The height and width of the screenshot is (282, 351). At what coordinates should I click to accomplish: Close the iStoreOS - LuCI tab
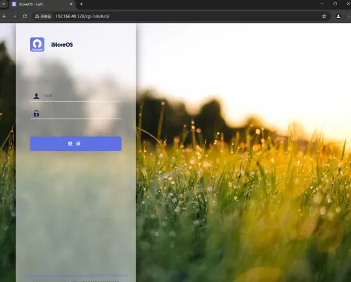click(x=71, y=4)
